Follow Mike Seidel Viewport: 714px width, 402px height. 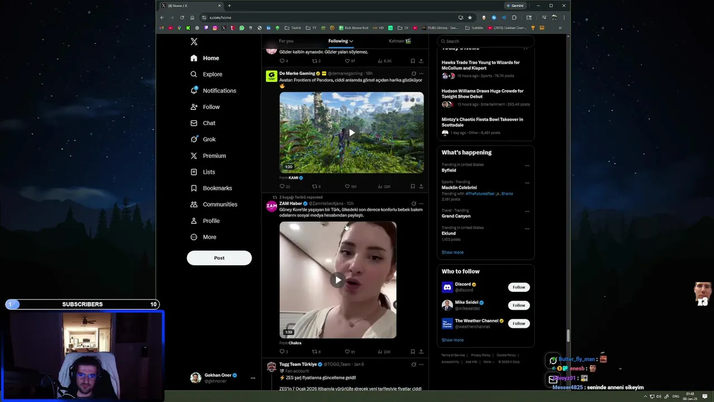tap(519, 305)
